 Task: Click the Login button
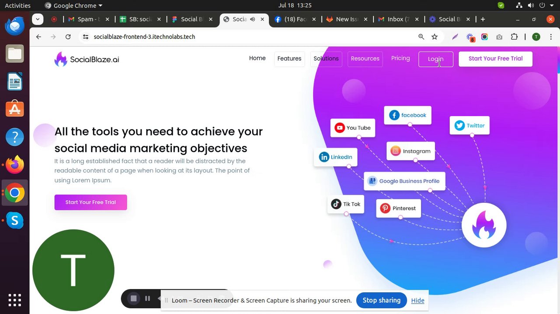point(436,59)
